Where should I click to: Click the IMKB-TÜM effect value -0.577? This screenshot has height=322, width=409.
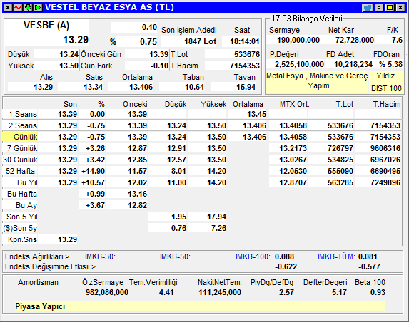(x=369, y=266)
